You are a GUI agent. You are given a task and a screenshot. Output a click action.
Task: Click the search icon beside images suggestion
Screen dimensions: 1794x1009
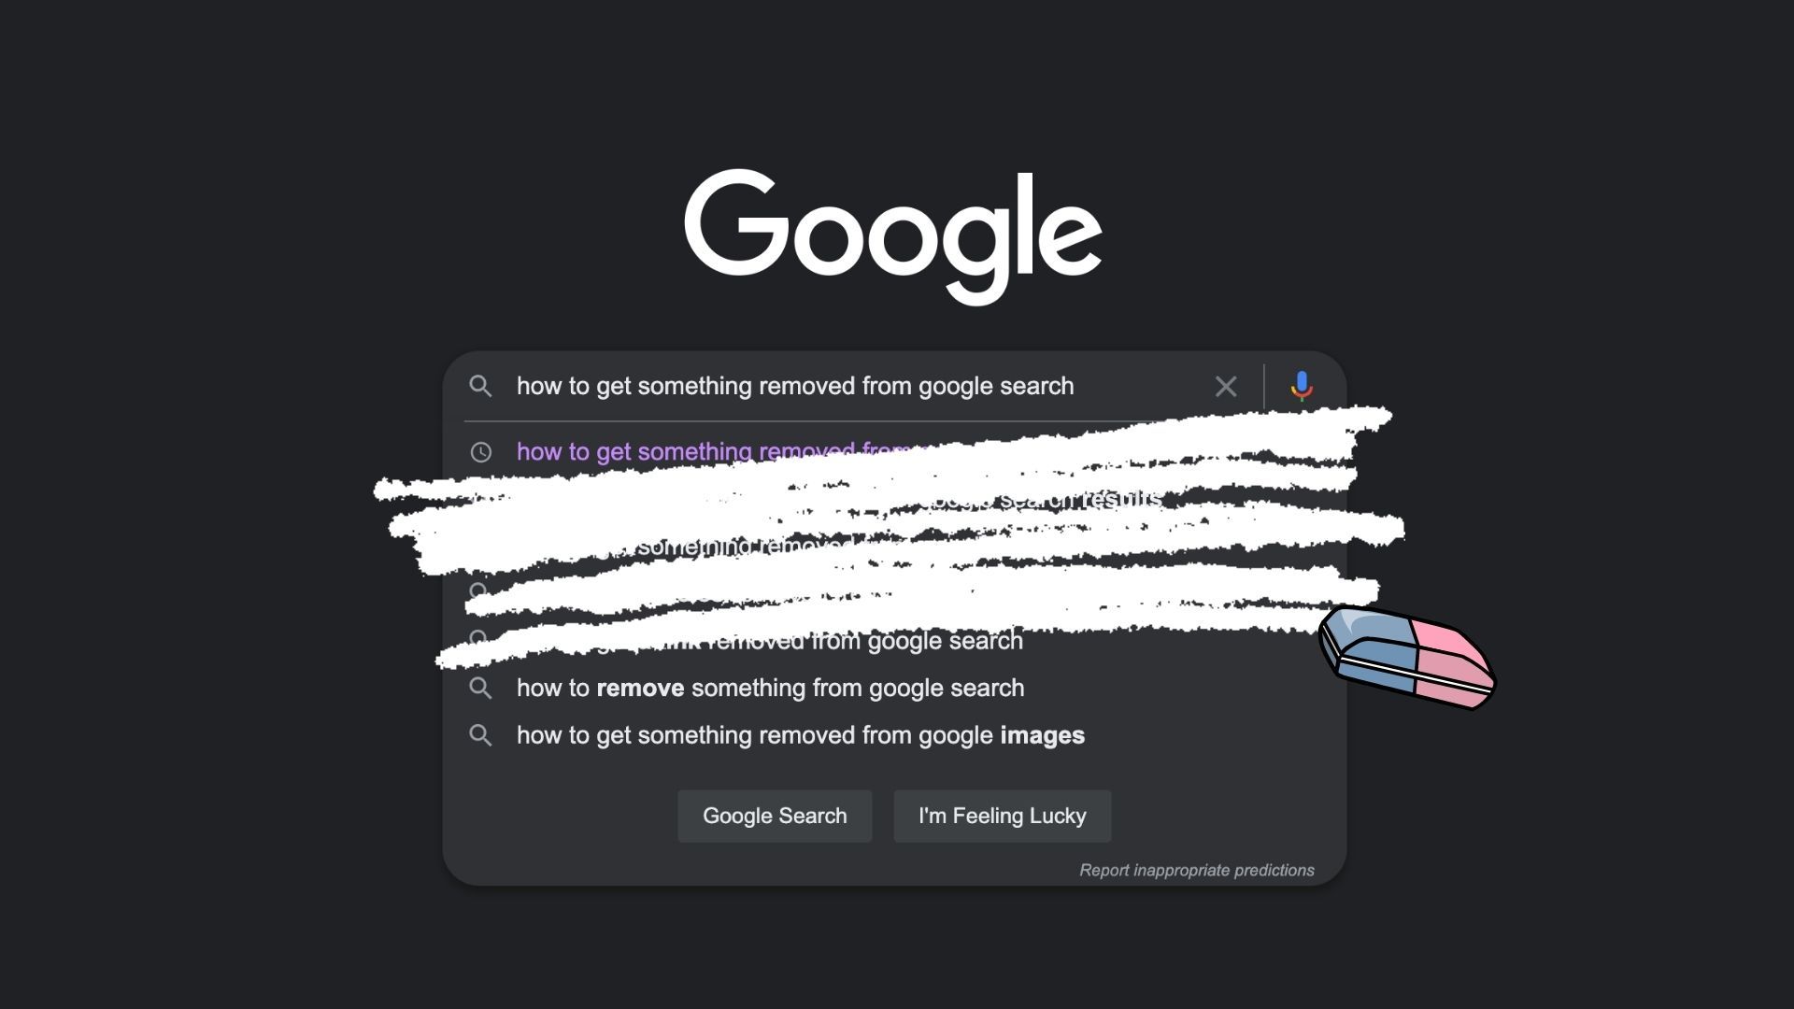click(480, 734)
